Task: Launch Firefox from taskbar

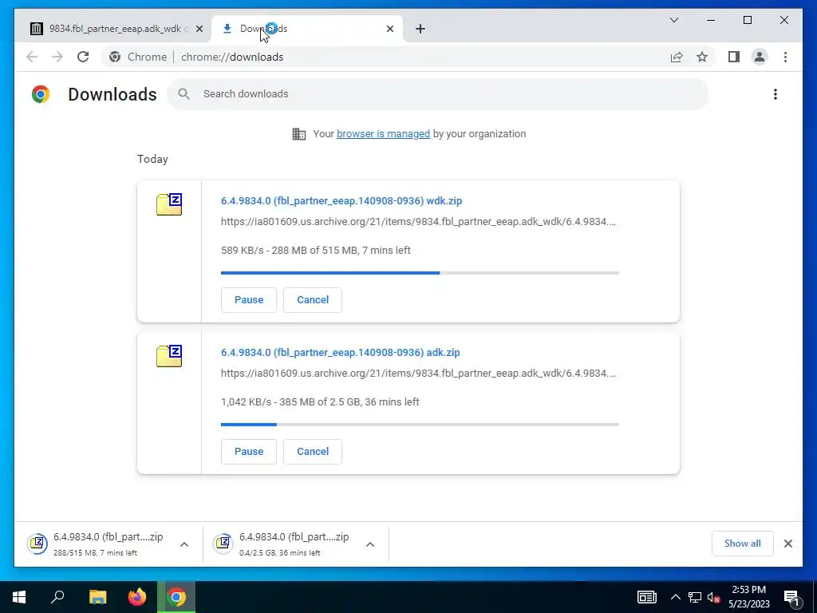Action: (x=137, y=597)
